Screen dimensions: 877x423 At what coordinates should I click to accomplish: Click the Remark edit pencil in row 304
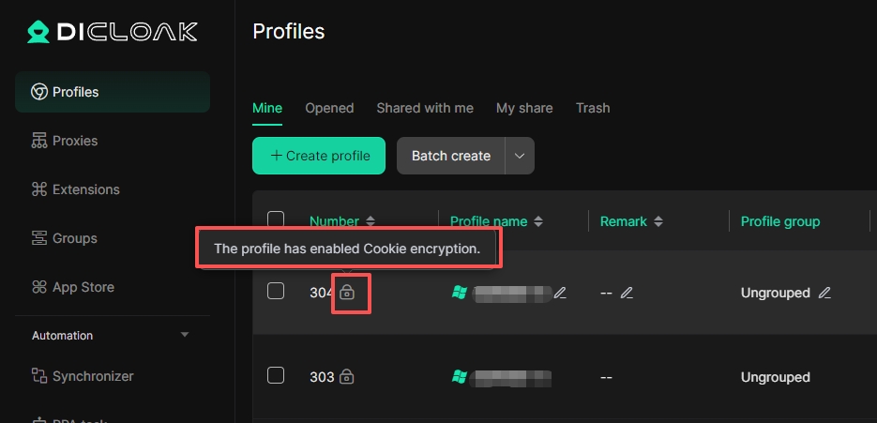628,293
